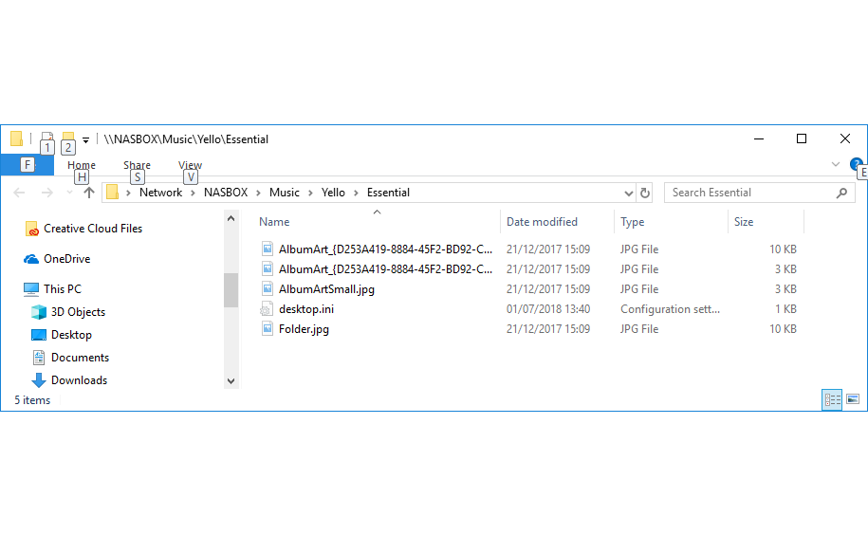Open the File tab
The height and width of the screenshot is (535, 868).
[28, 164]
